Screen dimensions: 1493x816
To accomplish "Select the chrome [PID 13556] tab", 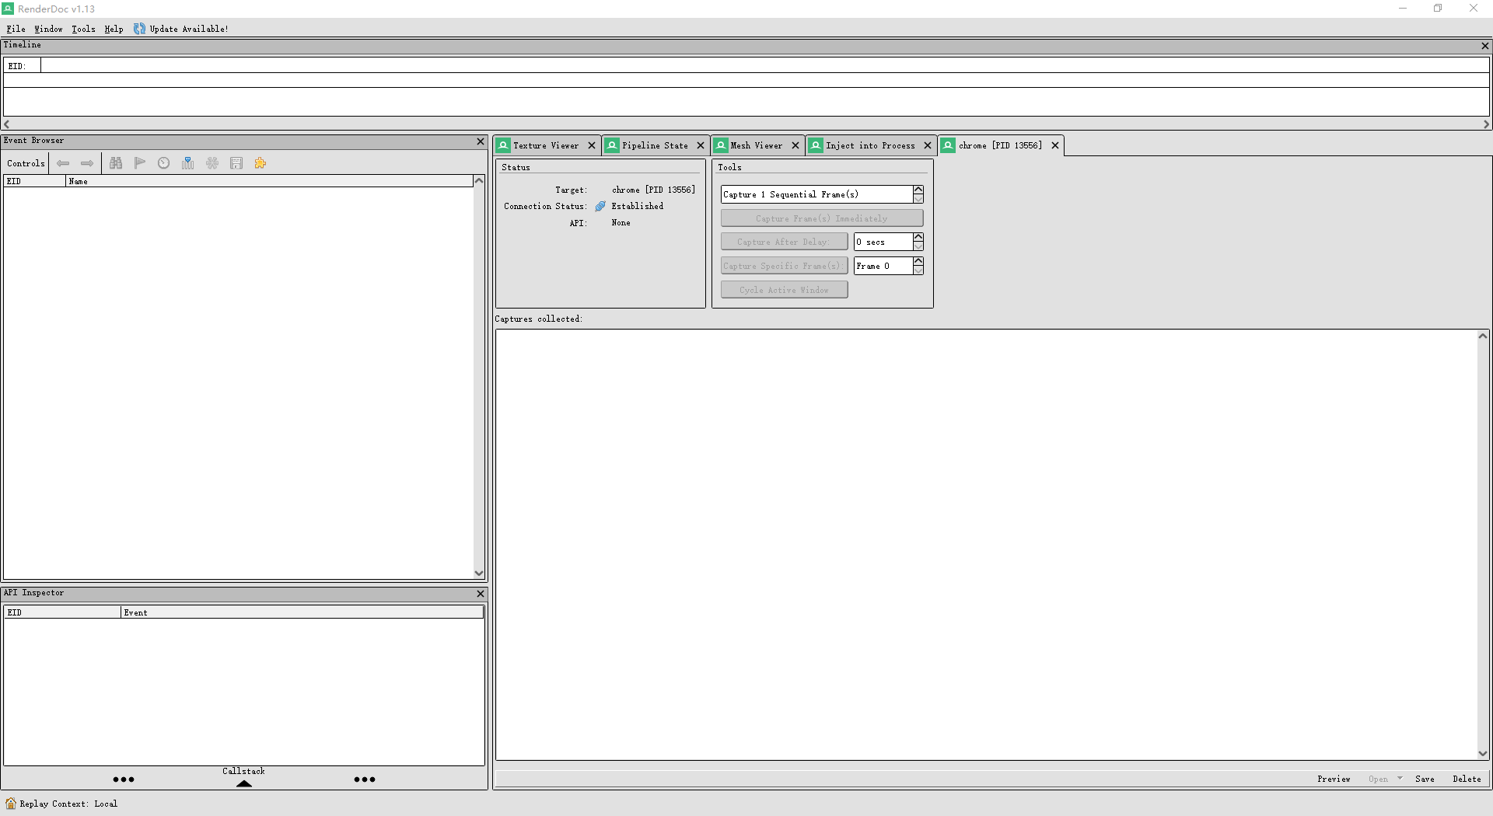I will pos(1000,145).
